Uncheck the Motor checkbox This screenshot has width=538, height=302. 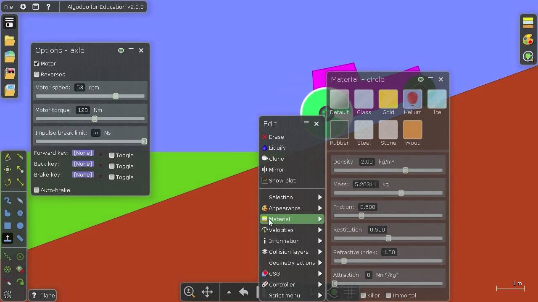[x=37, y=63]
